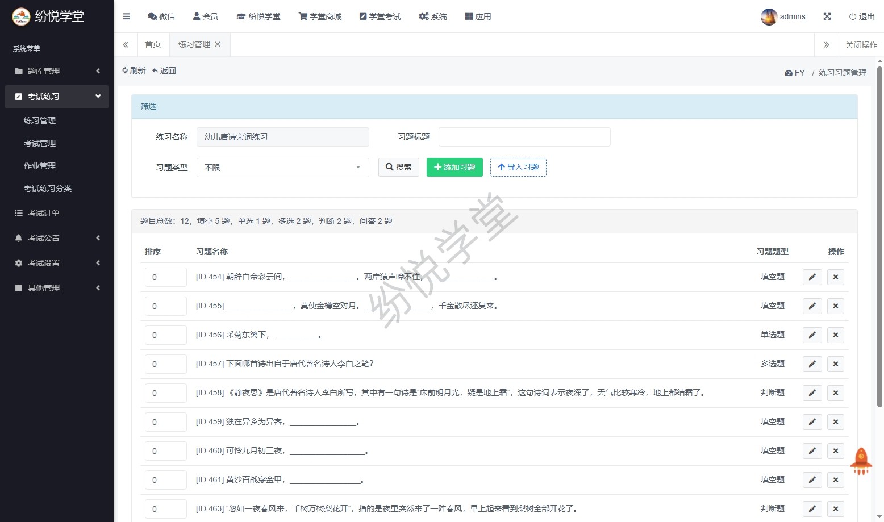Switch to the 首页 tab
884x522 pixels.
click(x=153, y=44)
